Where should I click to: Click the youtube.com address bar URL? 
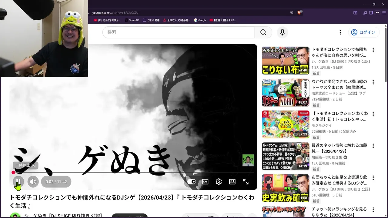tap(115, 13)
